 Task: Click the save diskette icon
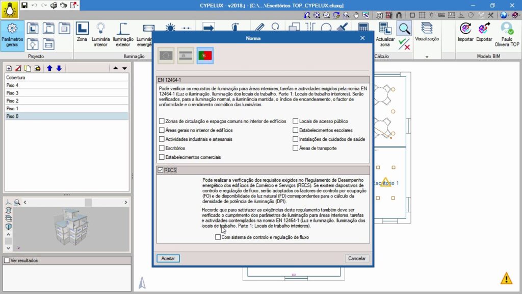[24, 5]
